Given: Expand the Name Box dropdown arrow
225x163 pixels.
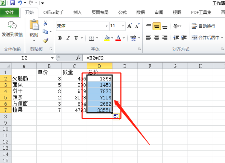Looking at the screenshot, I should (52, 58).
